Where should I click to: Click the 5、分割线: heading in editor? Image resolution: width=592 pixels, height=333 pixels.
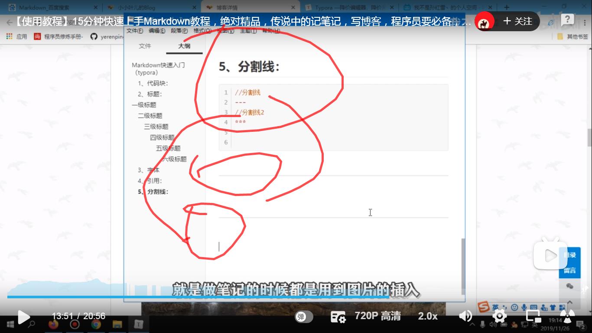(x=249, y=66)
